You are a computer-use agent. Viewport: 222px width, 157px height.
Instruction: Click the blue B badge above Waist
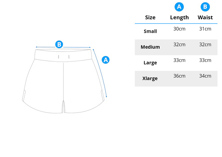205,7
